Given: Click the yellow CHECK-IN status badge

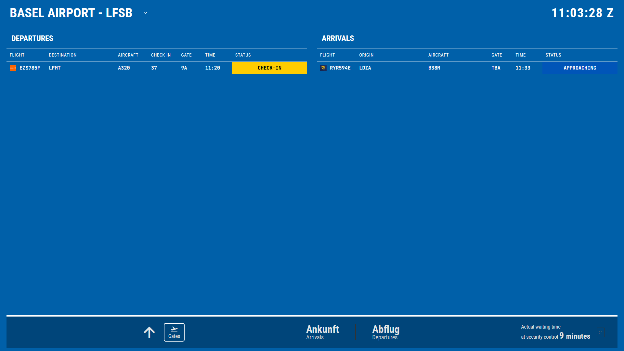Looking at the screenshot, I should click(269, 68).
